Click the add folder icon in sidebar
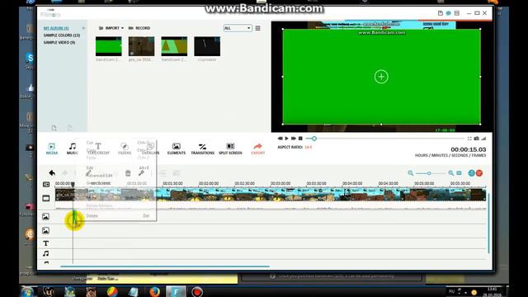 click(54, 128)
